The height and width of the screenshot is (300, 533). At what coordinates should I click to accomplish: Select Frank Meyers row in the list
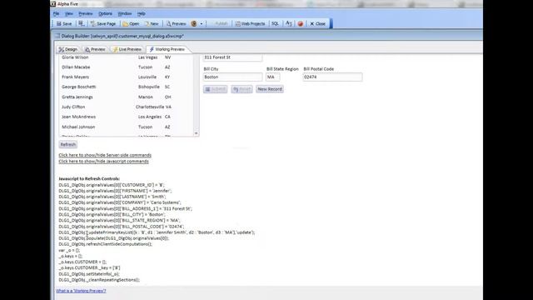click(127, 77)
